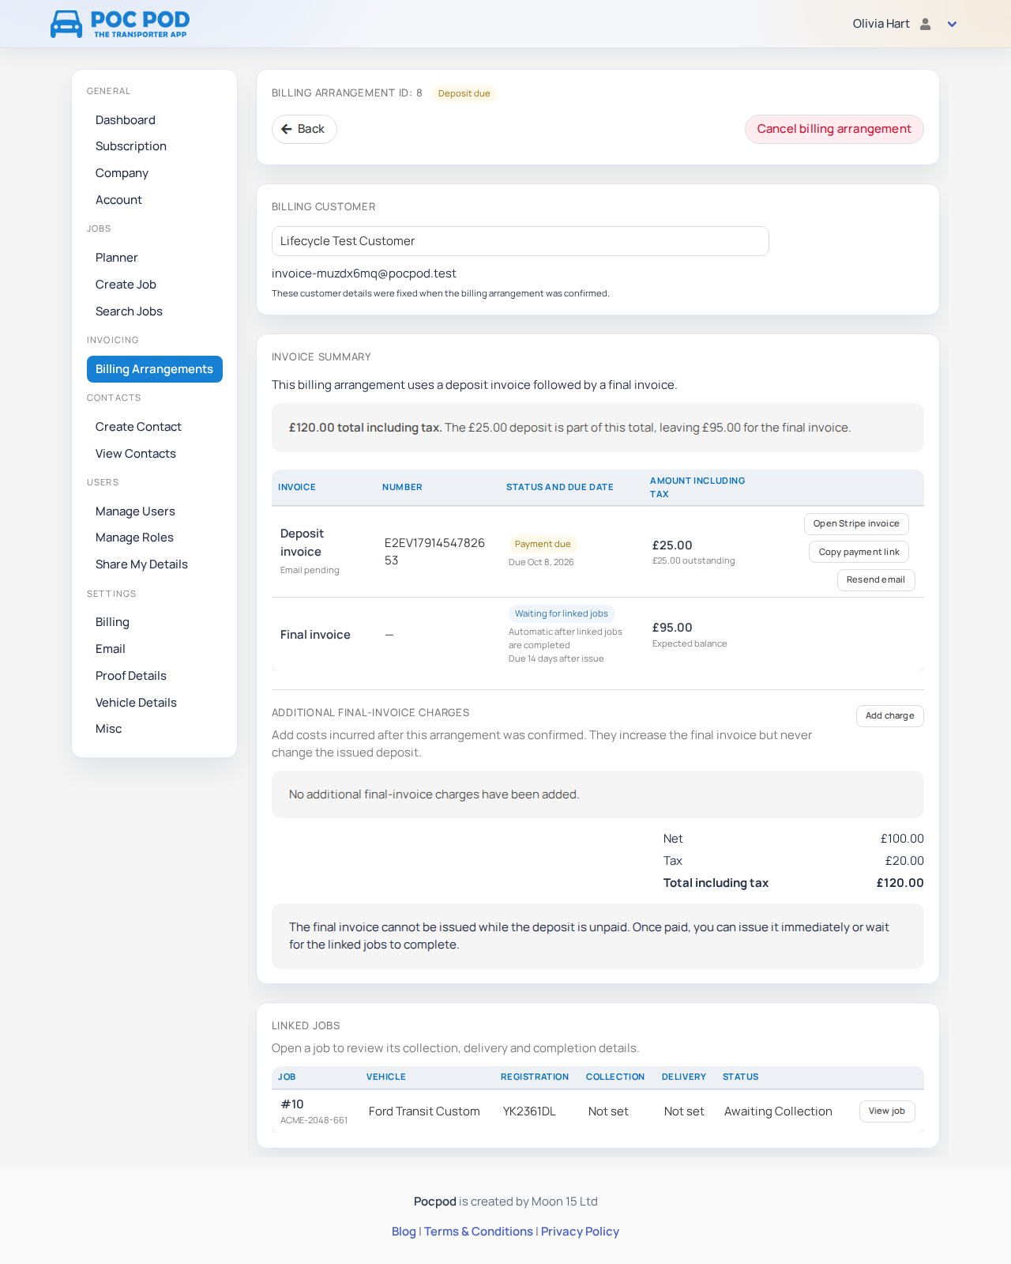Image resolution: width=1011 pixels, height=1264 pixels.
Task: Open Billing settings
Action: 112,622
